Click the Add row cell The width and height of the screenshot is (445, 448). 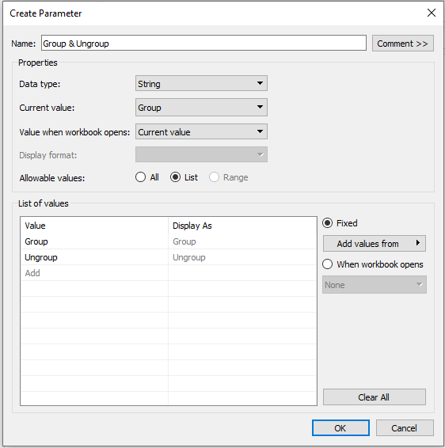94,273
